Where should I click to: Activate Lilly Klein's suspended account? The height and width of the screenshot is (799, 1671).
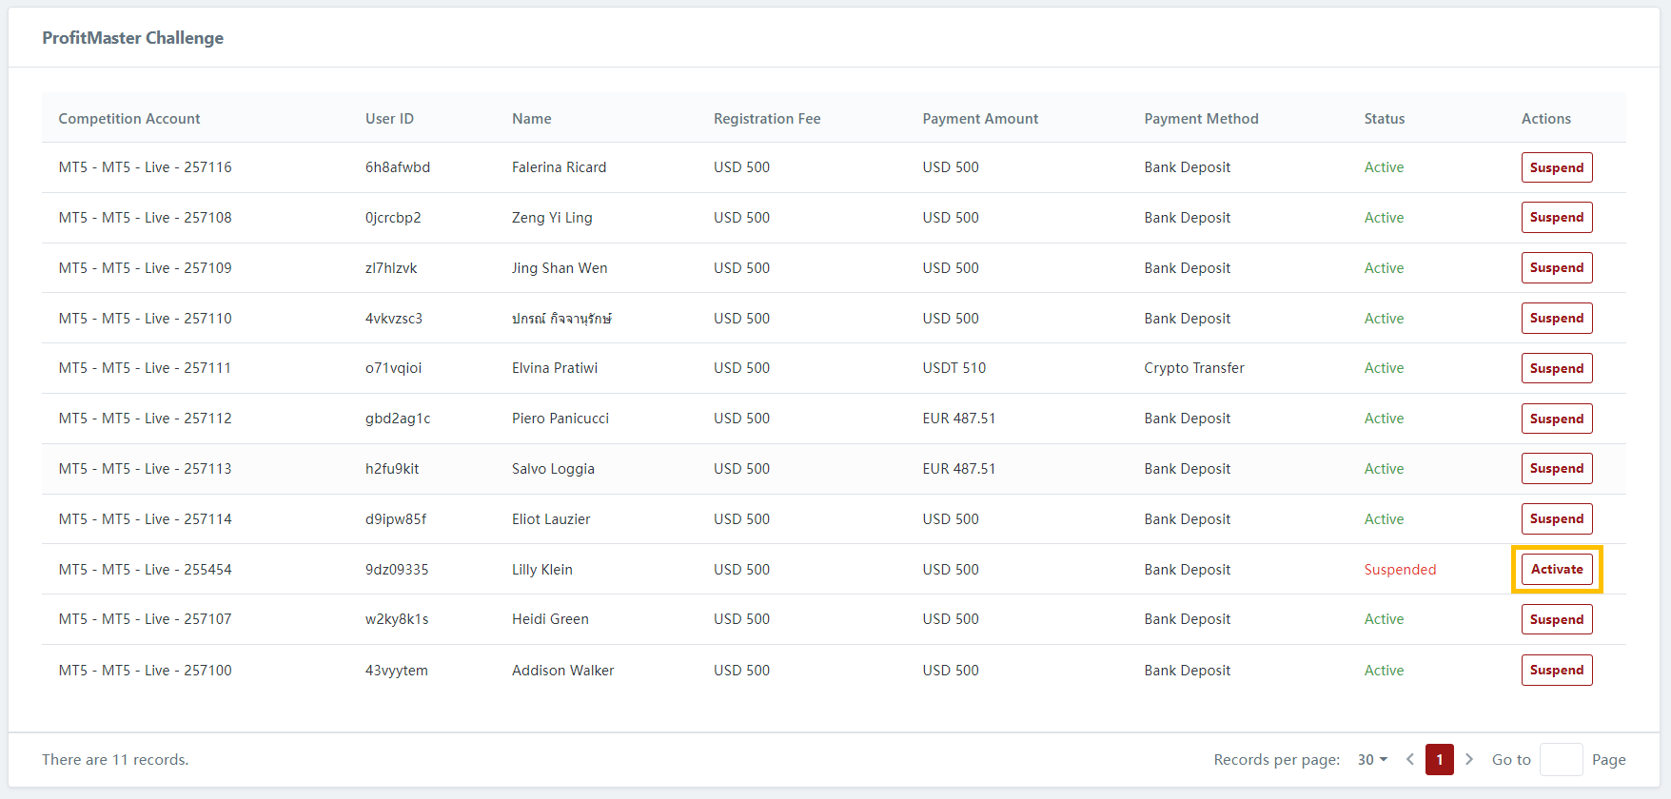coord(1557,569)
